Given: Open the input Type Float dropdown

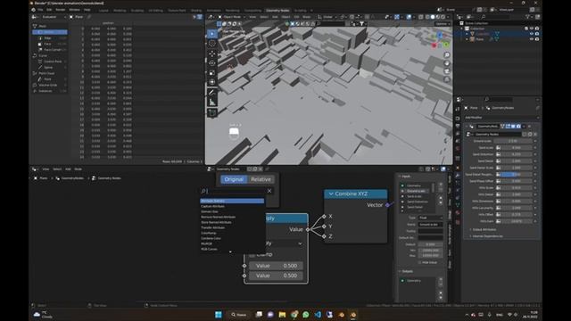Looking at the screenshot, I should [430, 218].
